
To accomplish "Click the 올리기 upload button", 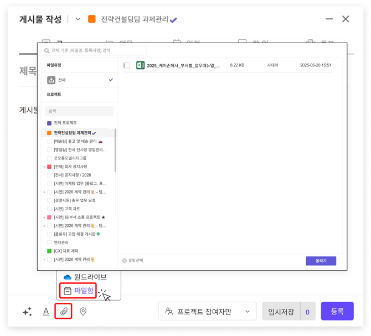I will pos(321,261).
